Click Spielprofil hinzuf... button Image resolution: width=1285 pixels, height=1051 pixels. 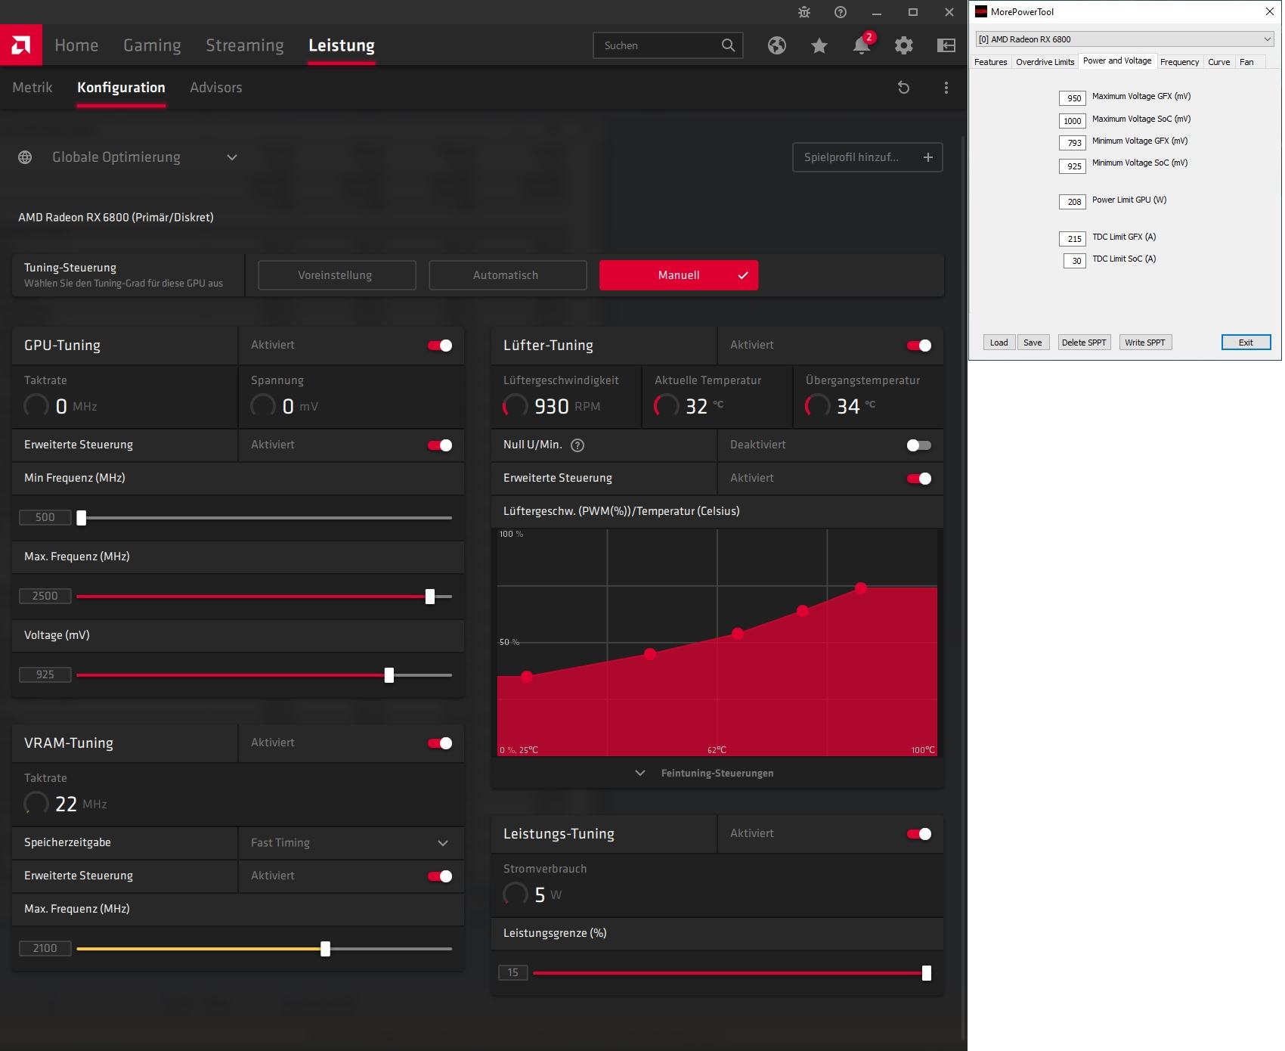click(x=868, y=157)
